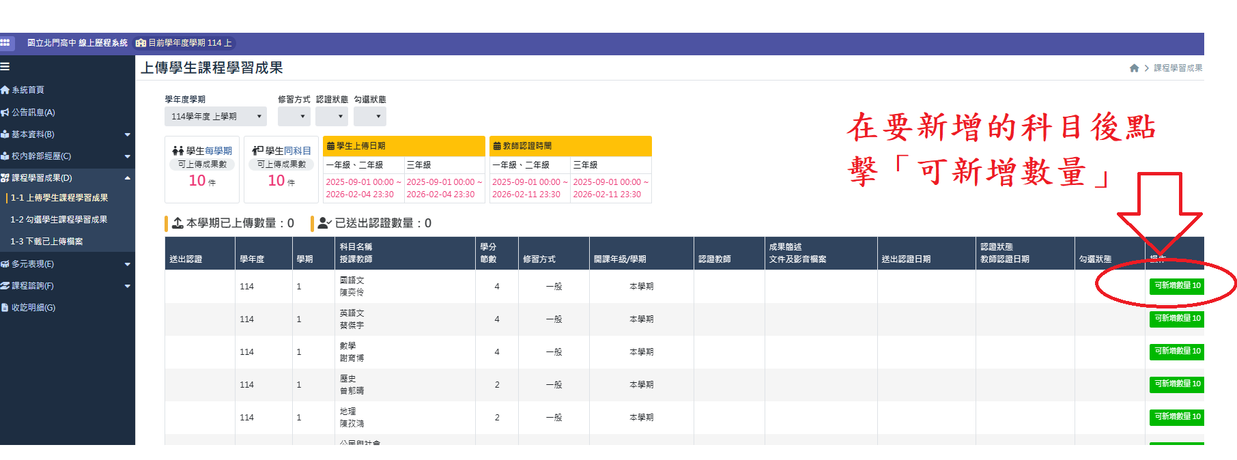The width and height of the screenshot is (1237, 460).
Task: Open the 修習方式 filter dropdown
Action: (x=294, y=117)
